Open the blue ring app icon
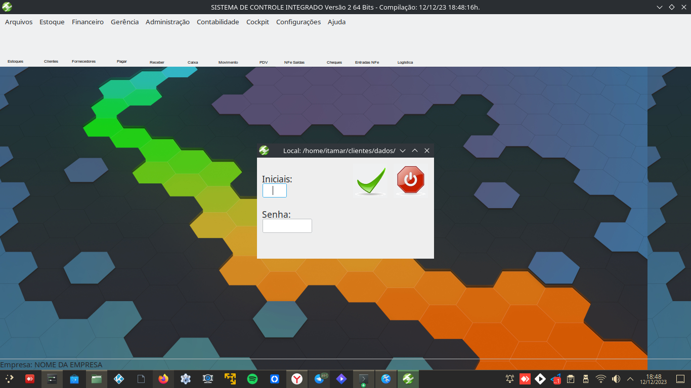Screen dimensions: 691x388 coord(275,378)
